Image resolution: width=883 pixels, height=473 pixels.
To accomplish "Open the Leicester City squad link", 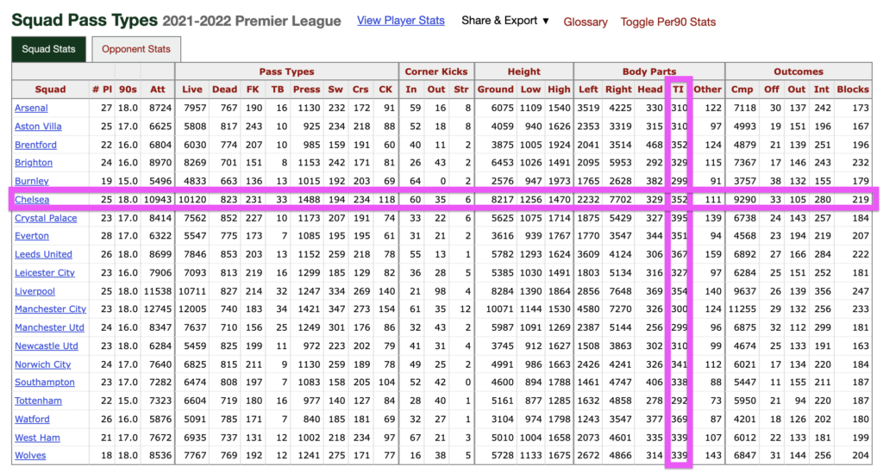I will click(x=45, y=273).
